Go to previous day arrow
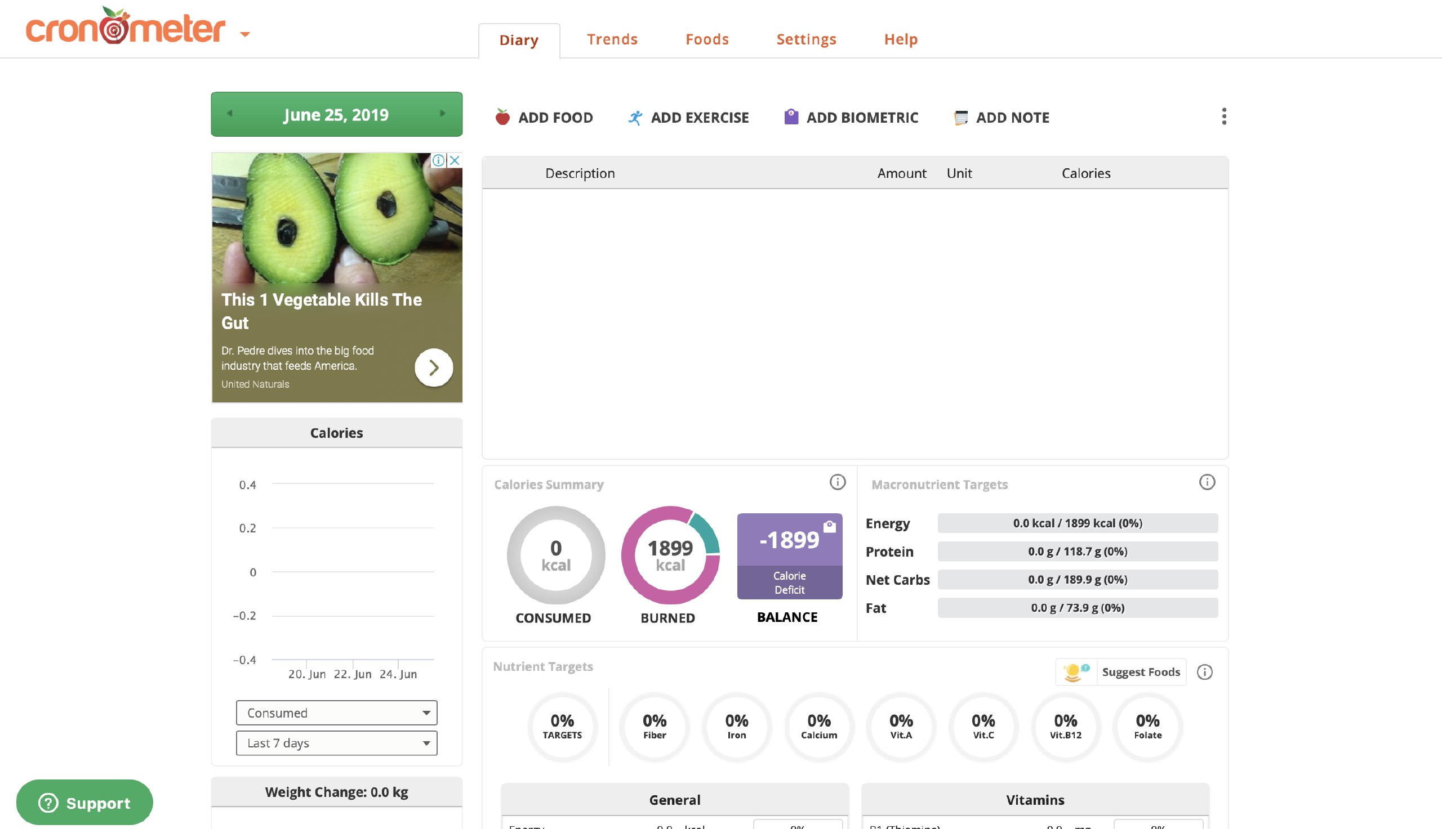 (x=230, y=113)
